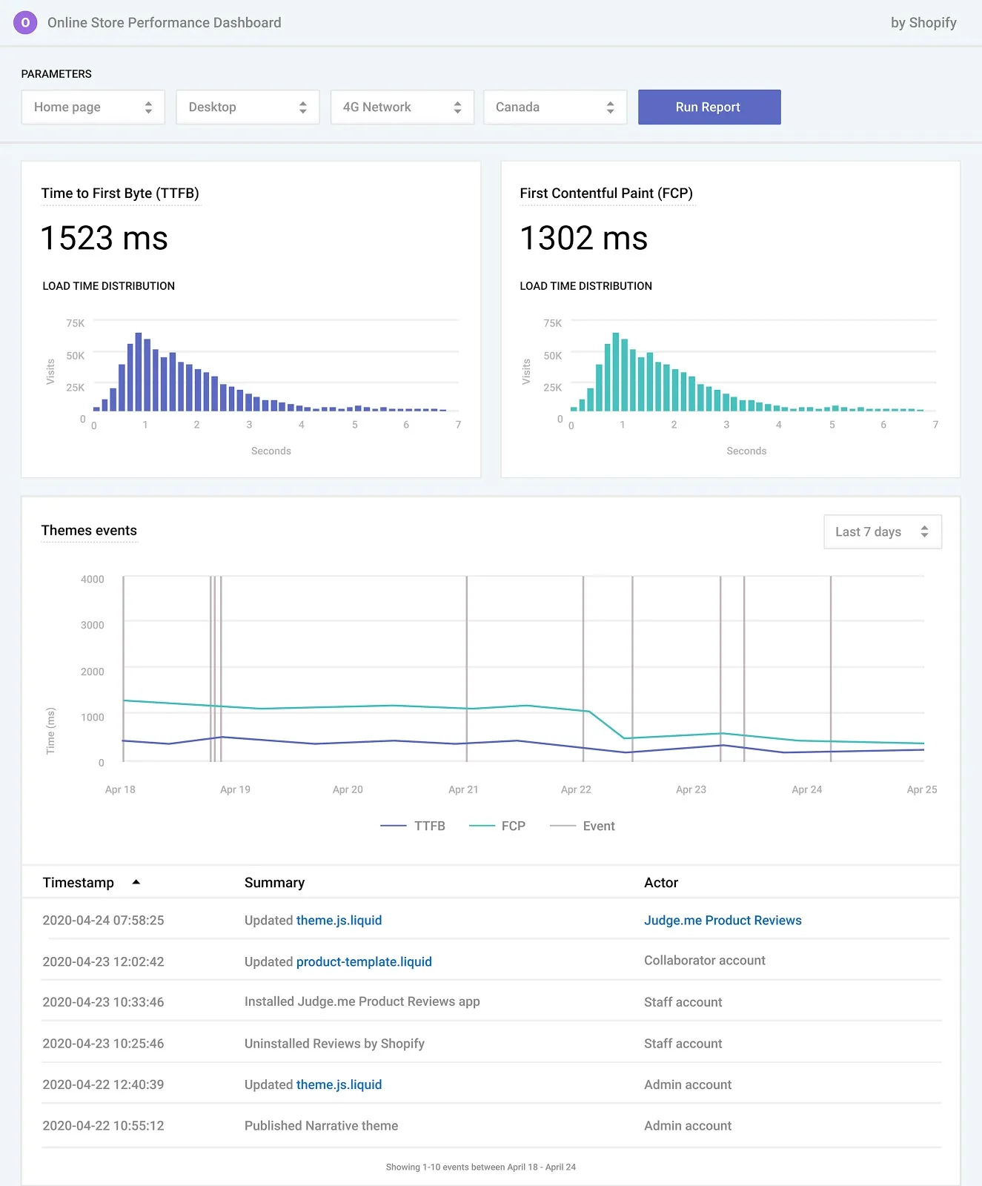
Task: Select timestamp 2020-04-22 10:55:12
Action: (x=103, y=1125)
